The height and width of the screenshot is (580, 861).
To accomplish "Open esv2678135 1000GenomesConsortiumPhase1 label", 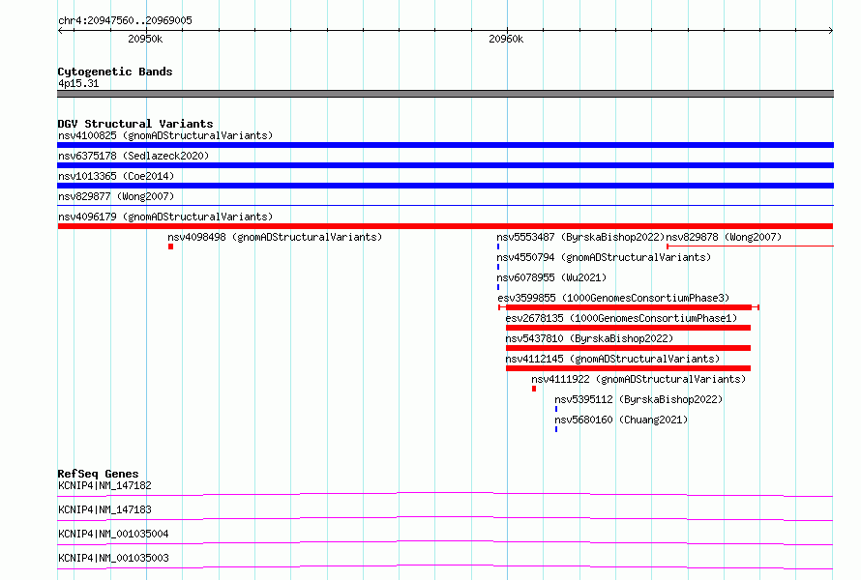I will [621, 318].
